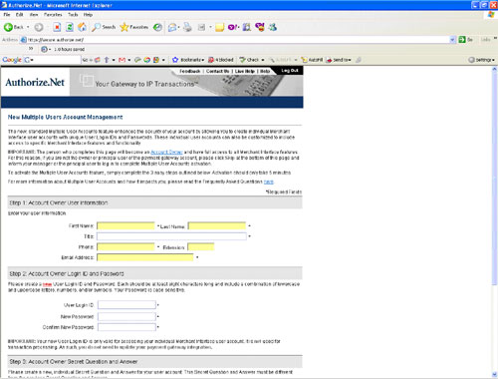Screen dimensions: 498x379
Task: Focus the Email Address input field
Action: (x=145, y=257)
